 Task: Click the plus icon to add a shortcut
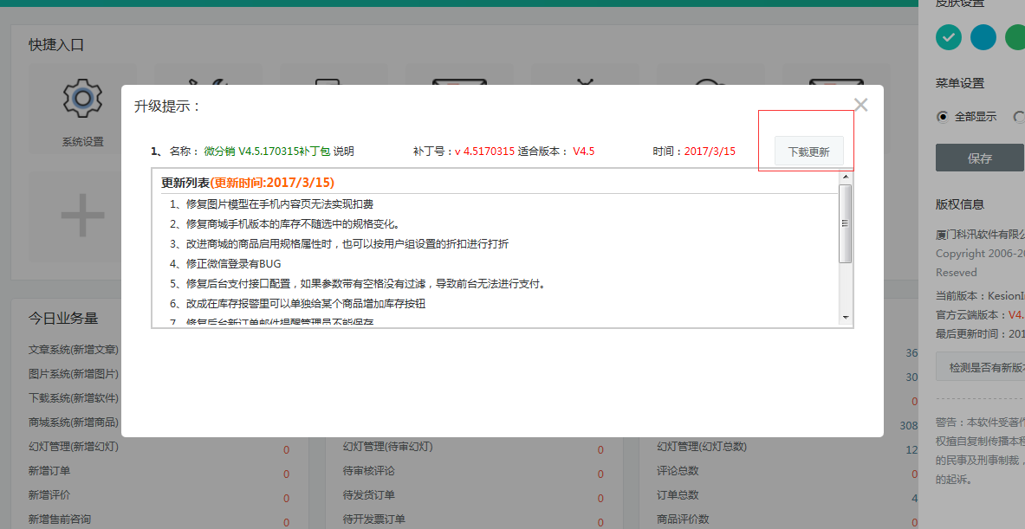[81, 215]
